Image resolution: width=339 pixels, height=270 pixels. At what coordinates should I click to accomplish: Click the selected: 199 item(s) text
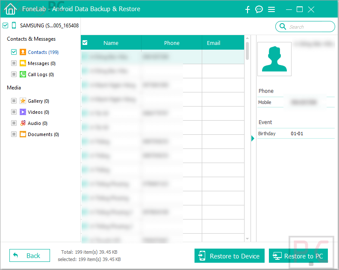89,259
